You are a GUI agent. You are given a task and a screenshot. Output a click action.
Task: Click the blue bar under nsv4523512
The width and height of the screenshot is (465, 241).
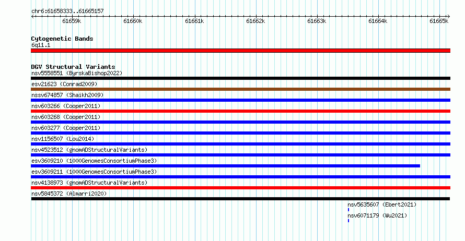(240, 155)
